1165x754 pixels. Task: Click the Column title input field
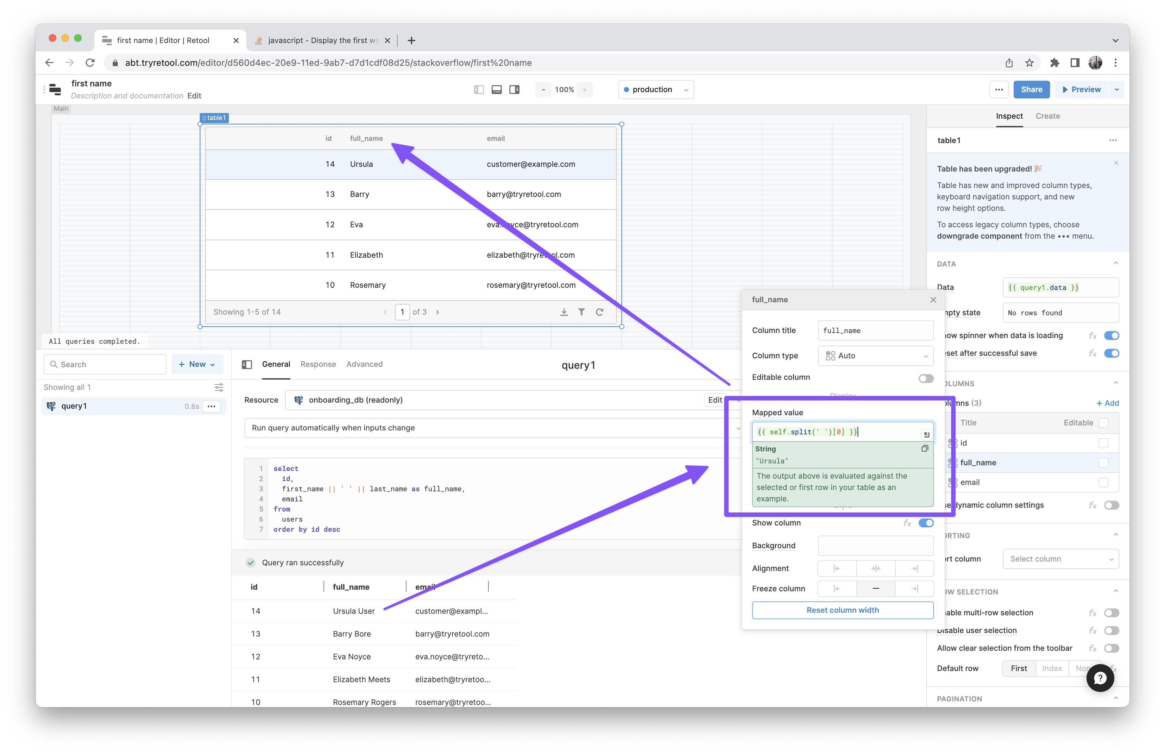click(875, 331)
